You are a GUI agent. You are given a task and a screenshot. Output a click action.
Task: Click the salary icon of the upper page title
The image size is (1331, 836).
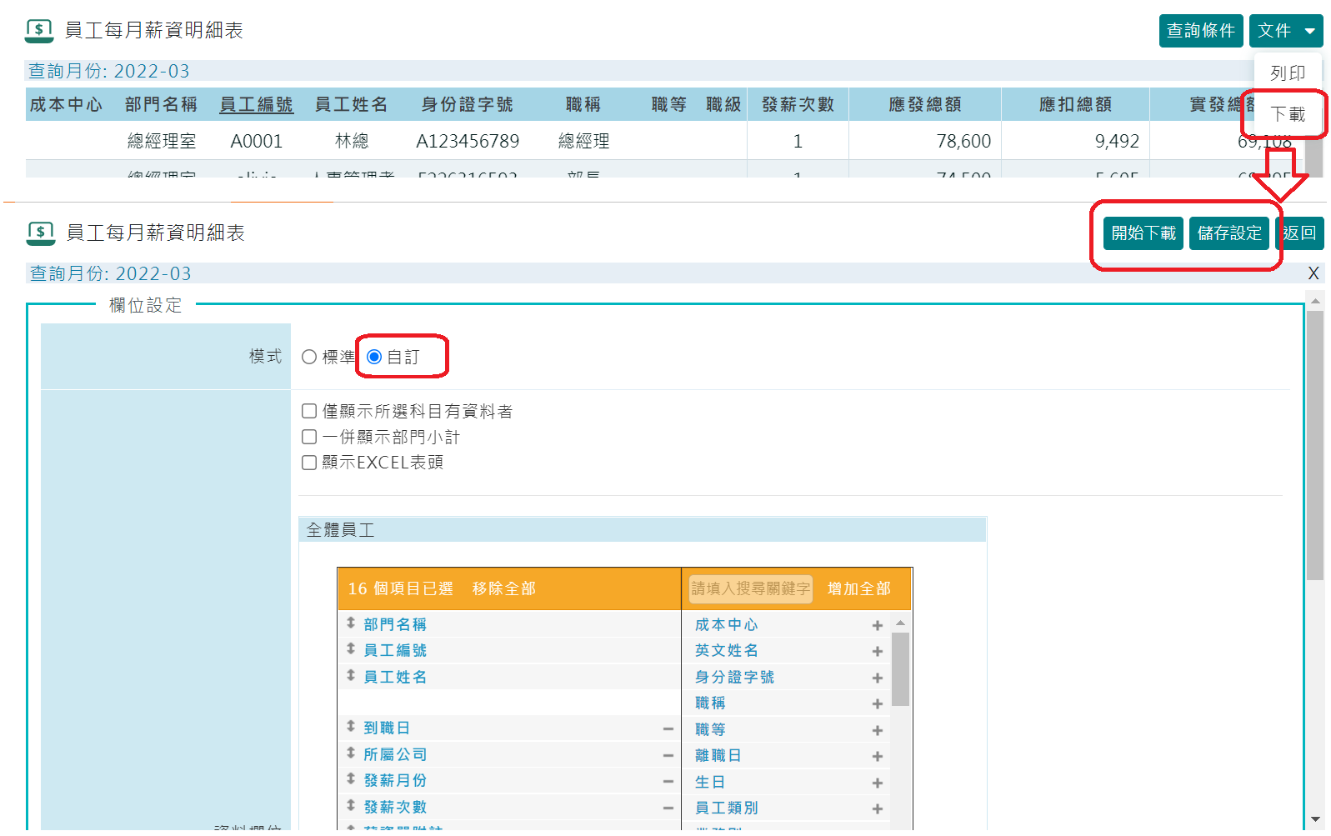pyautogui.click(x=39, y=31)
